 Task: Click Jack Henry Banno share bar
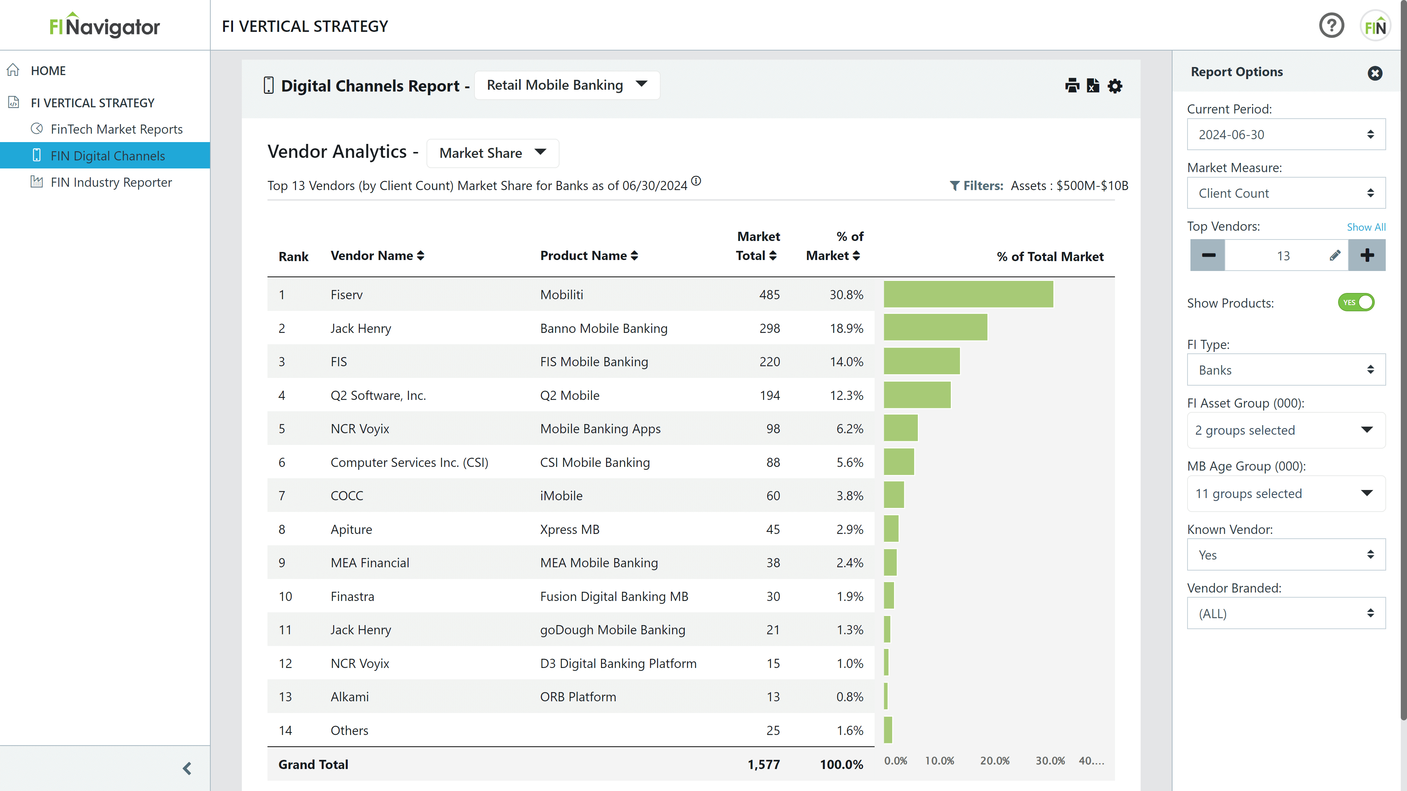coord(935,327)
